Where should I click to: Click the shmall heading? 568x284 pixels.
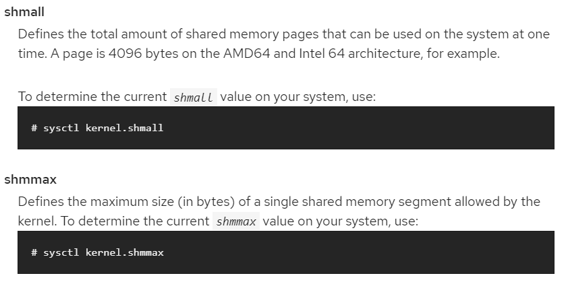24,12
